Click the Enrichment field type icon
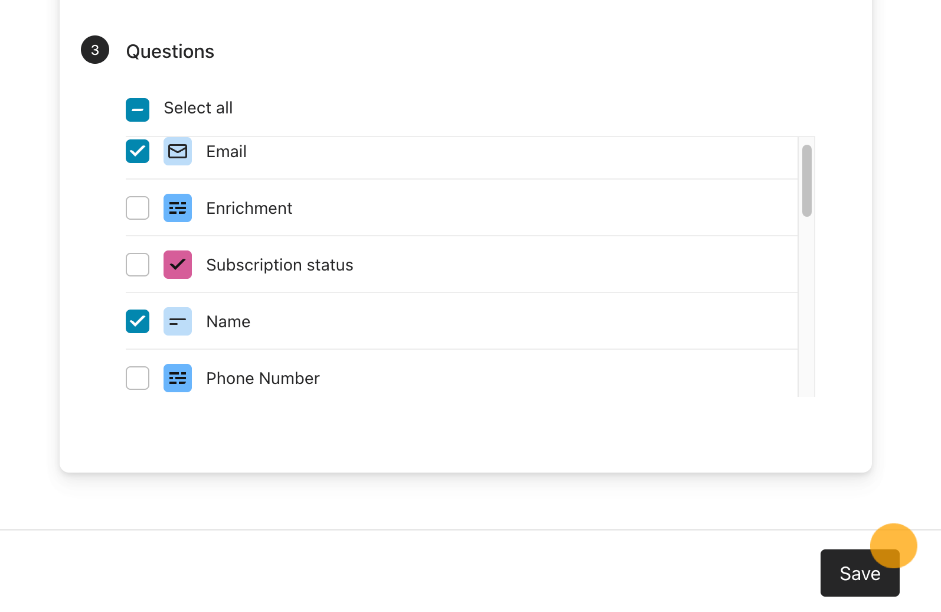Viewport: 941px width, 612px height. pos(178,208)
